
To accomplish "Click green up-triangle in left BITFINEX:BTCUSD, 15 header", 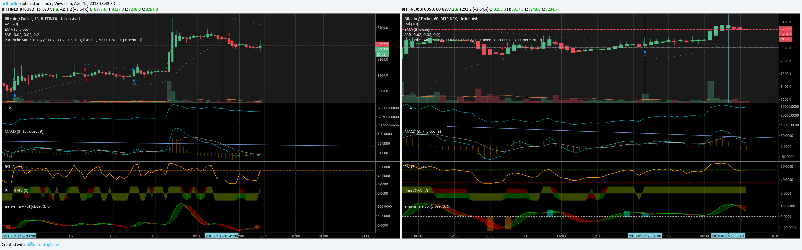I will [57, 9].
